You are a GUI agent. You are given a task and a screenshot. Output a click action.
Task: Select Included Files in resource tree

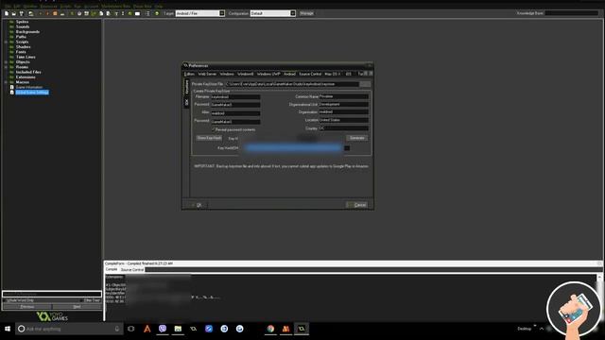click(28, 72)
